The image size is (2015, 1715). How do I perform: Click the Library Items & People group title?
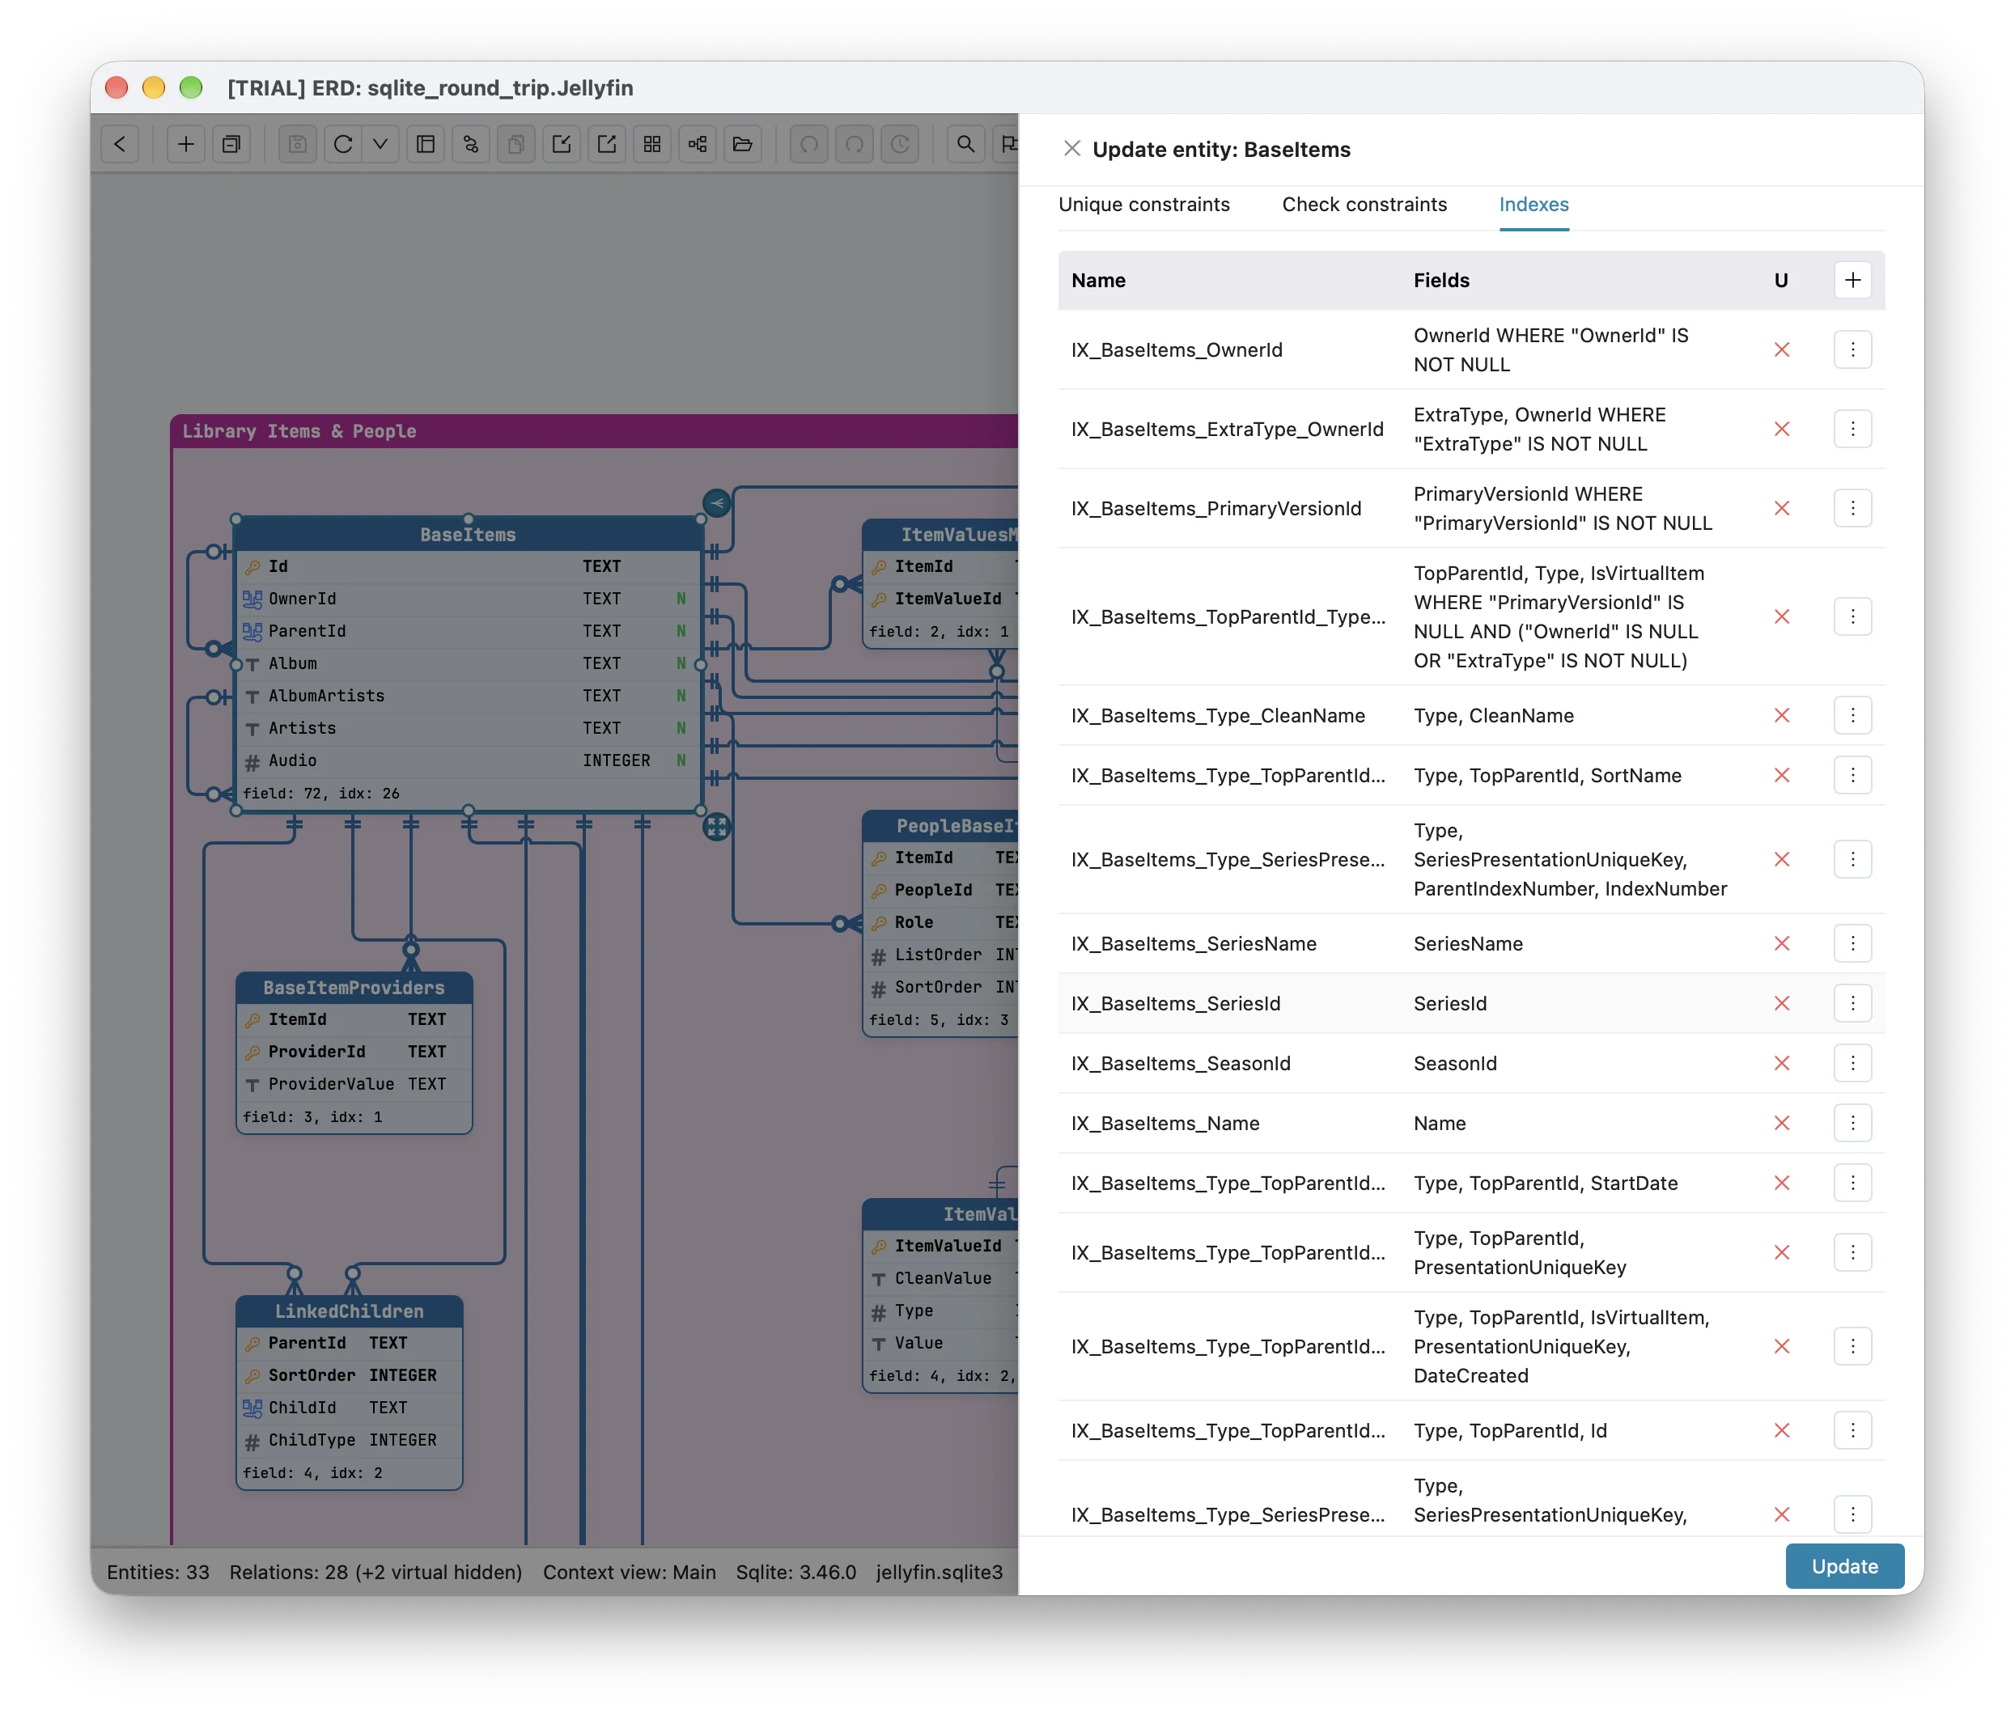pos(299,430)
